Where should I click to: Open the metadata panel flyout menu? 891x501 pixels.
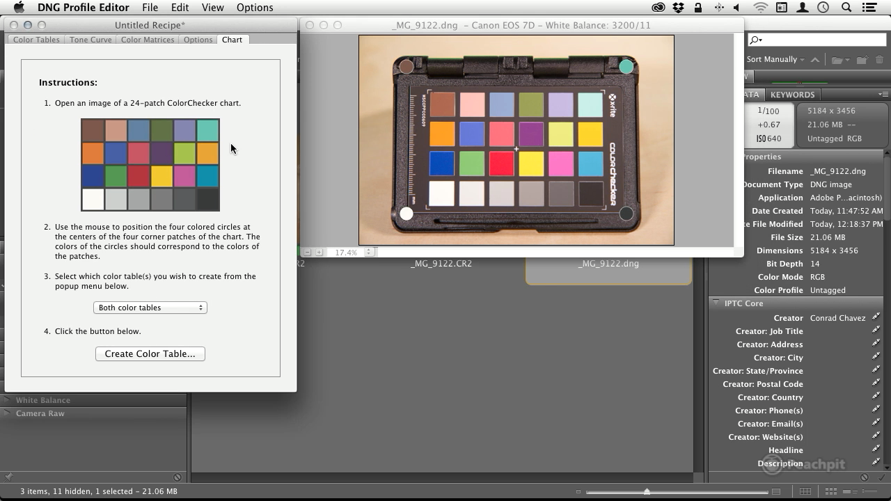[x=883, y=95]
